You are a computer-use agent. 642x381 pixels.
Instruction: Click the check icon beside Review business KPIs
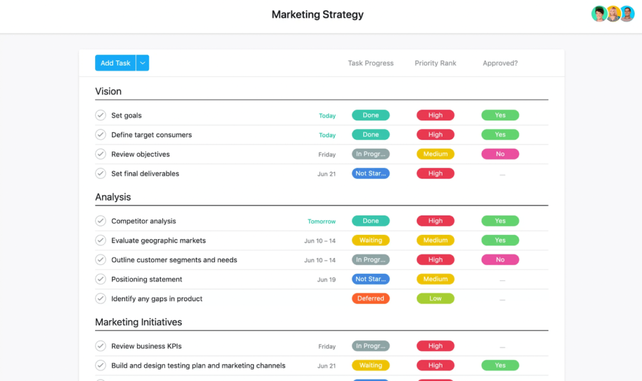pyautogui.click(x=100, y=345)
